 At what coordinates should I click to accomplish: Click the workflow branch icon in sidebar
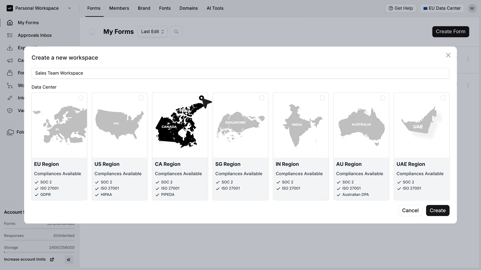coord(10,85)
